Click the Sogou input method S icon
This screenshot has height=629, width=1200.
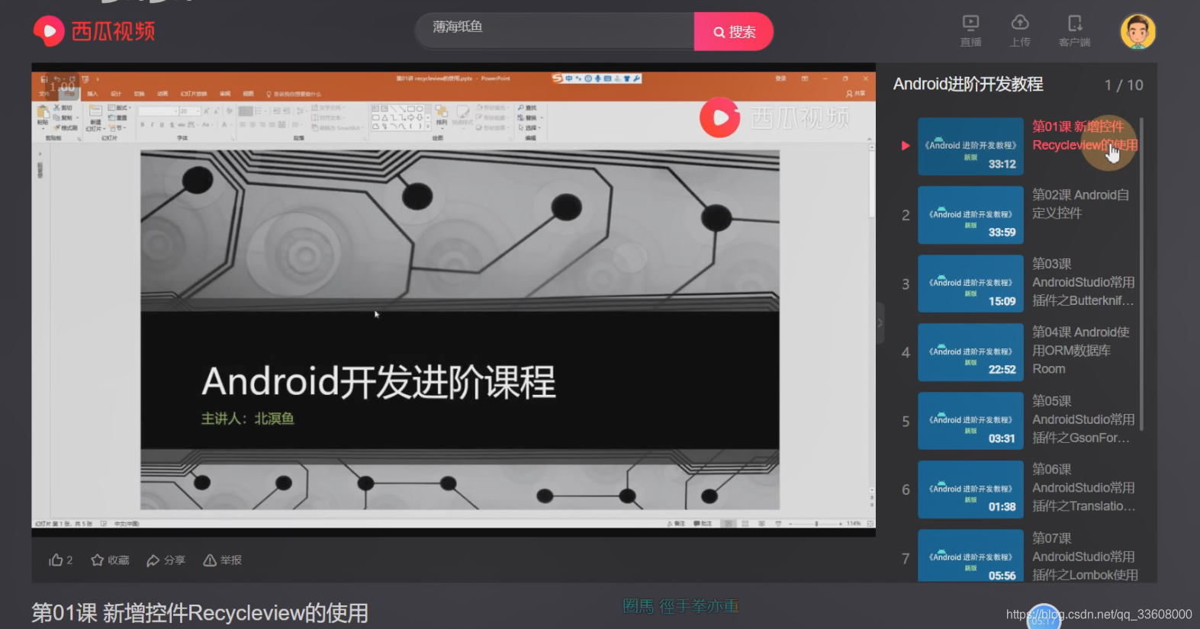558,78
